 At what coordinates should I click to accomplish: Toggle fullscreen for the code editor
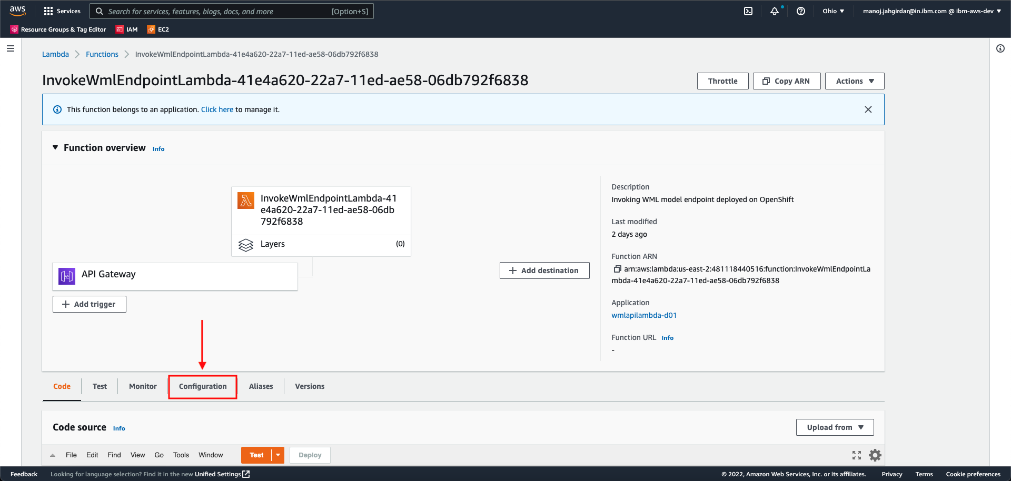coord(857,455)
